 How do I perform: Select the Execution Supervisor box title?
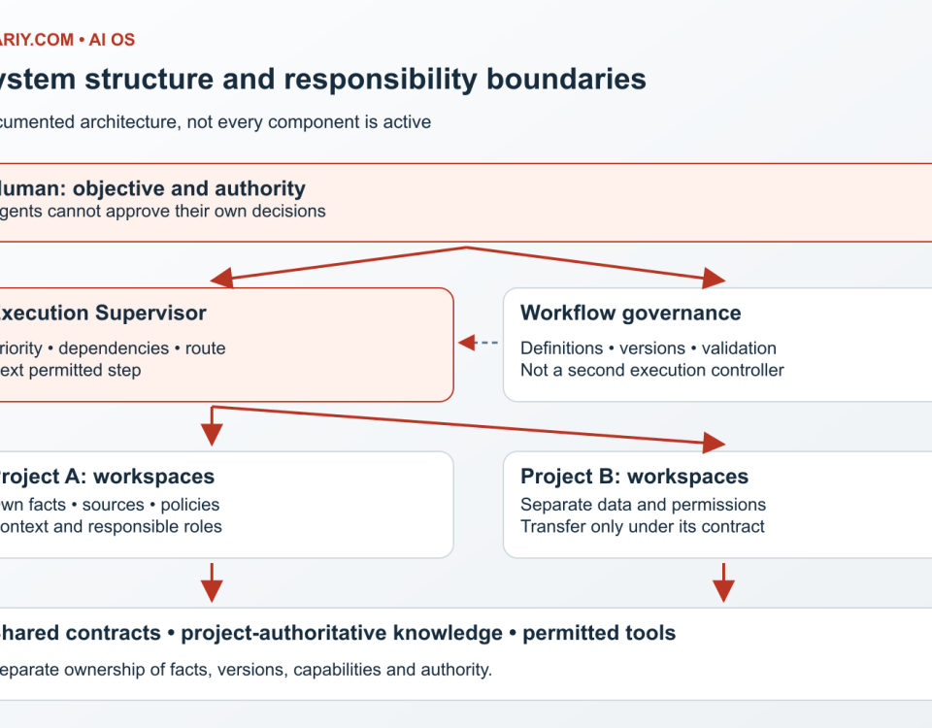[102, 313]
